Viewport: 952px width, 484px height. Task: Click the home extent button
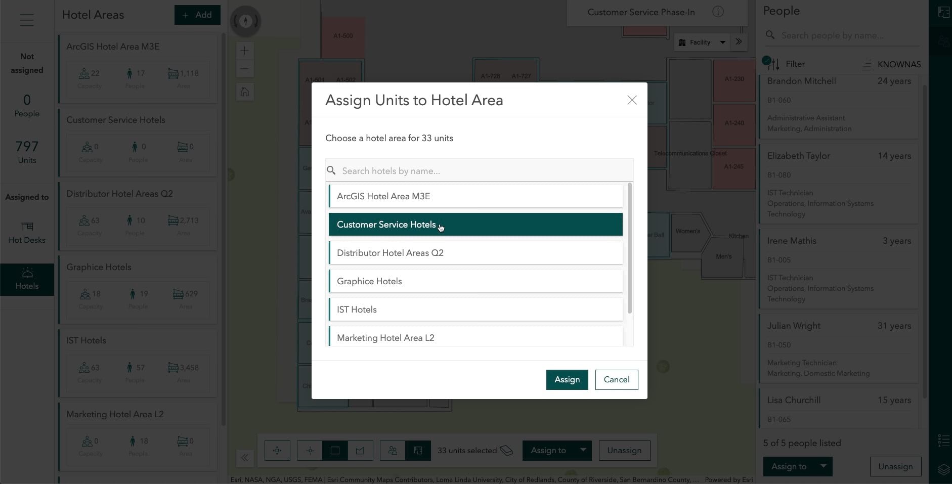[x=245, y=92]
